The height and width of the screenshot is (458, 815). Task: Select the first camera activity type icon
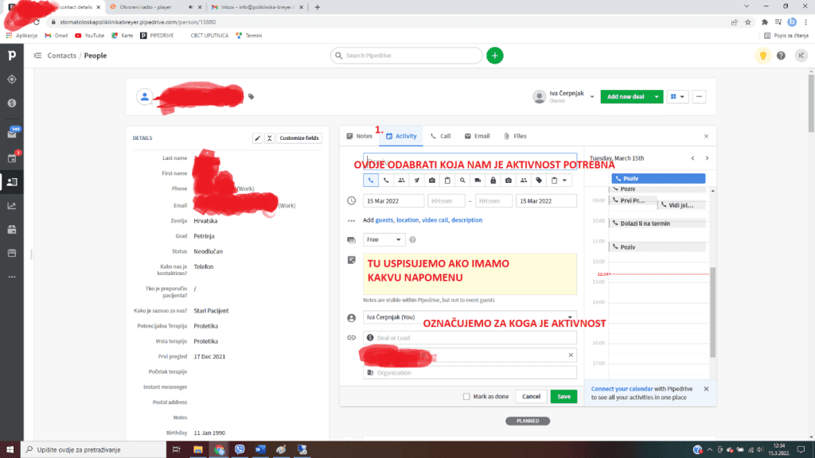[x=432, y=180]
